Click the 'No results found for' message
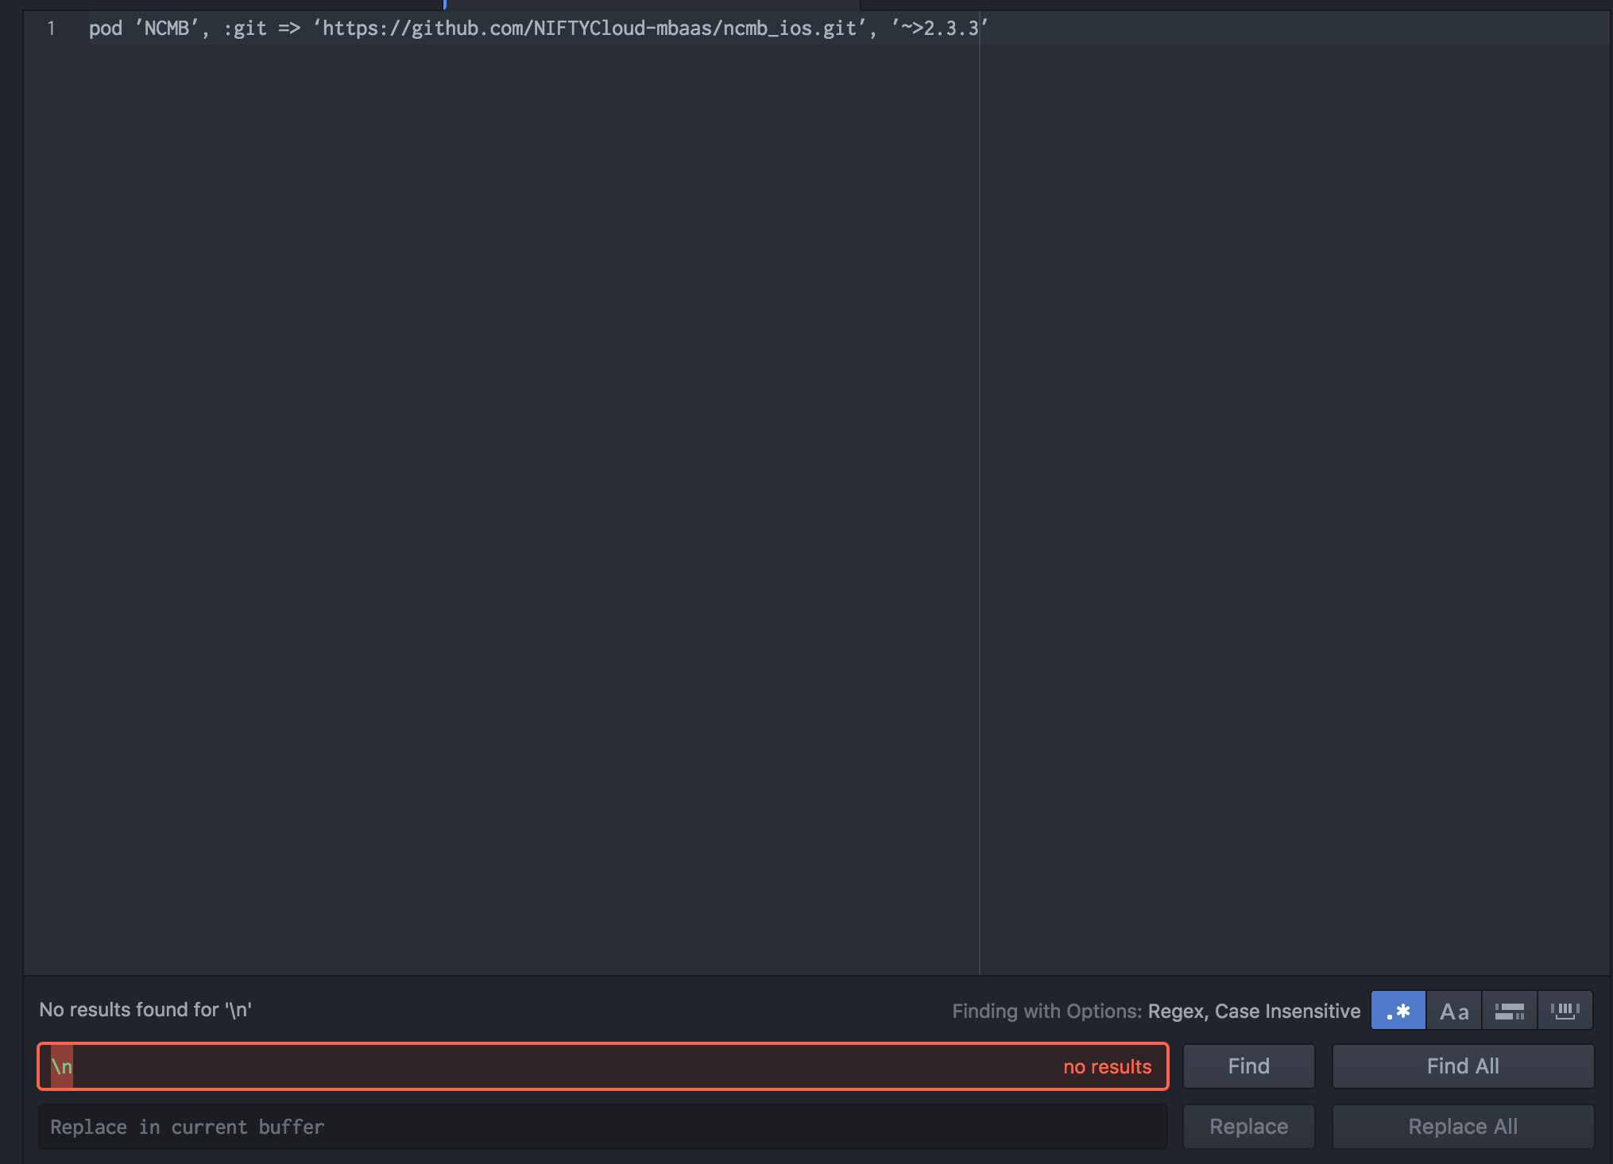The image size is (1613, 1164). 145,1009
